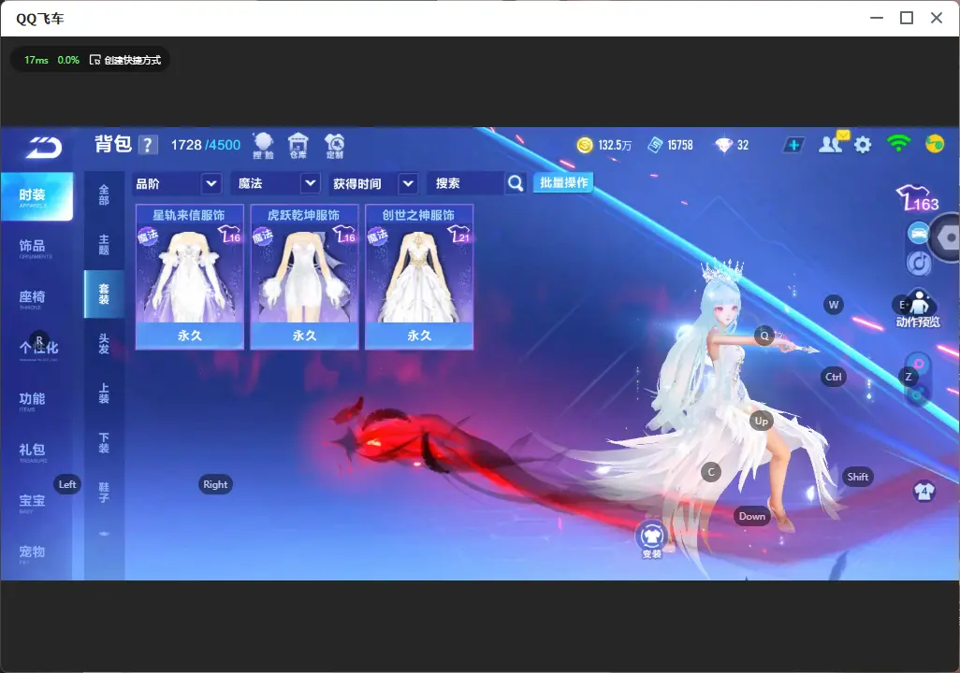The image size is (960, 673).
Task: Switch to the 时装 fashion tab
Action: click(x=36, y=196)
